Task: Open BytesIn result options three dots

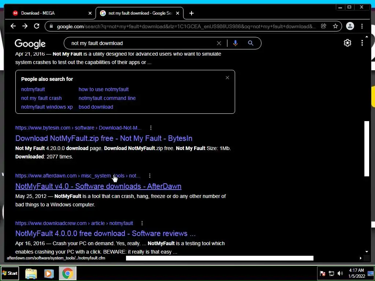Action: pos(151,128)
